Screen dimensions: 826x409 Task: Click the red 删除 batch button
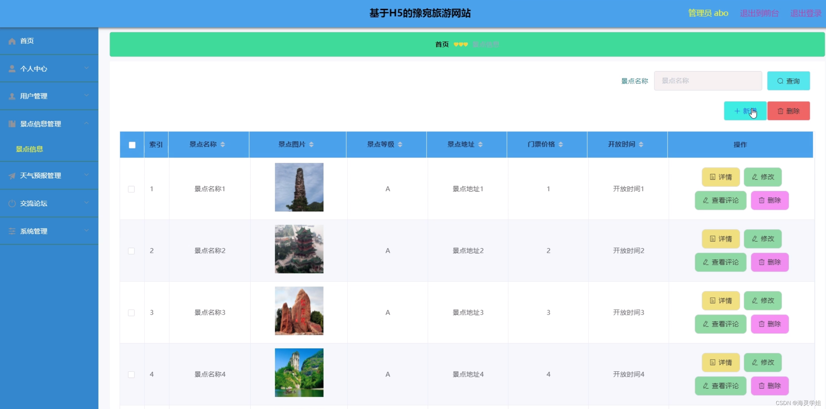(x=788, y=111)
